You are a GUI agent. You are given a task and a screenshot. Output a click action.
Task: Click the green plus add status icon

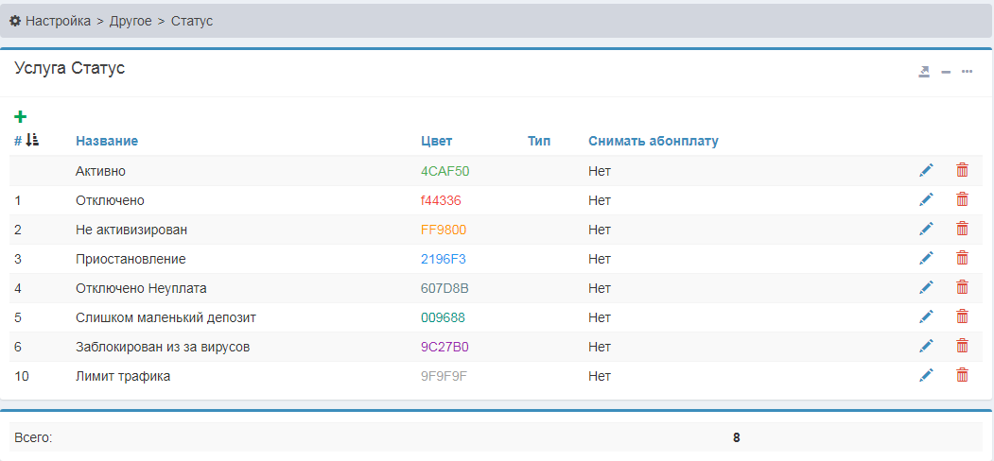[21, 117]
